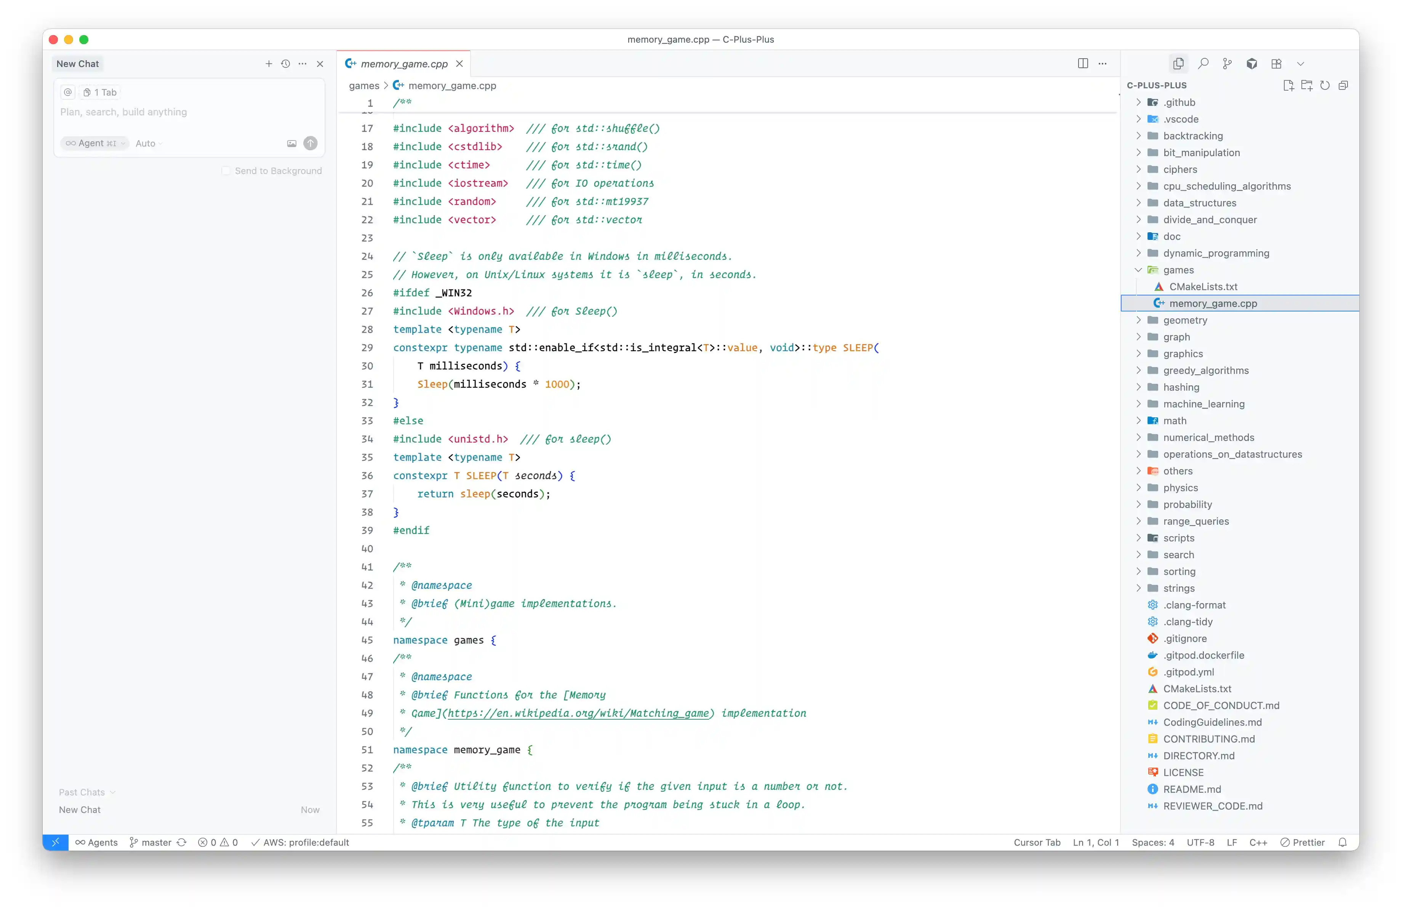
Task: Click the split editor icon
Action: pyautogui.click(x=1082, y=64)
